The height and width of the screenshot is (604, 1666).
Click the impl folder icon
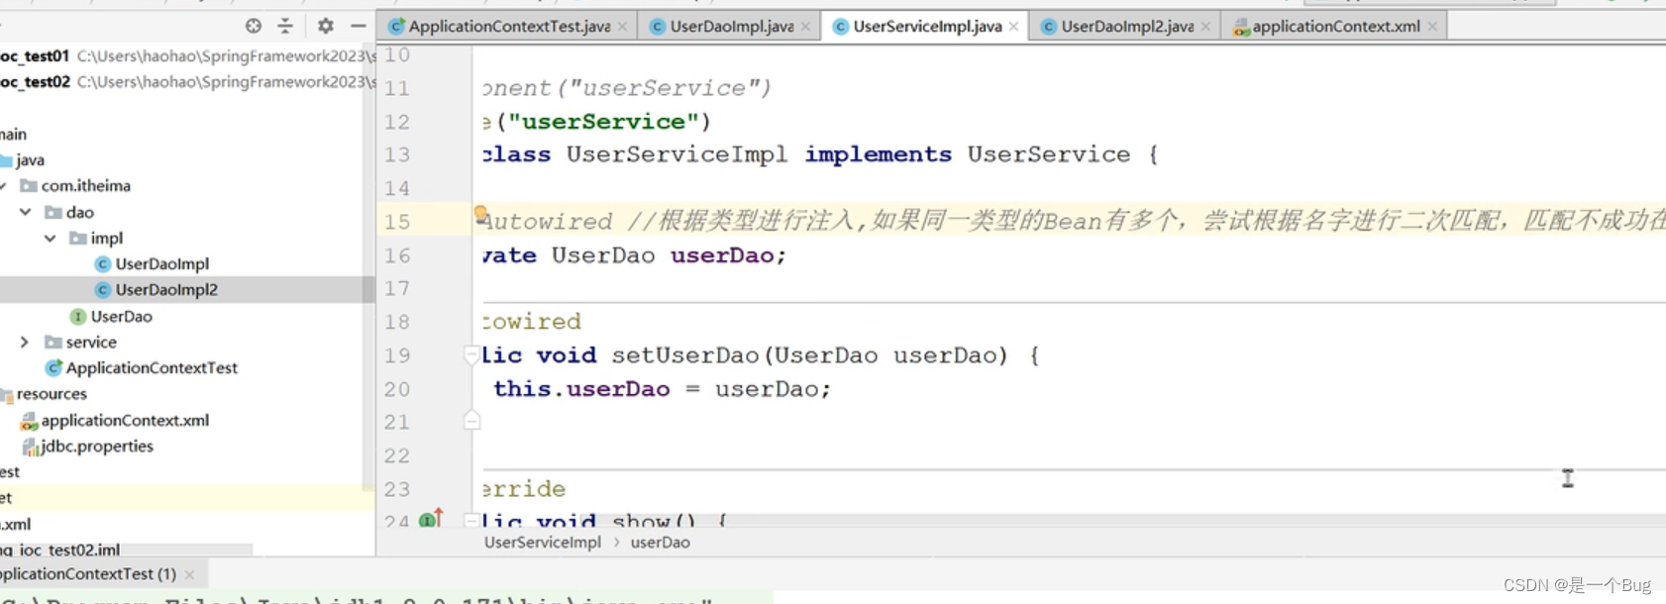coord(78,238)
